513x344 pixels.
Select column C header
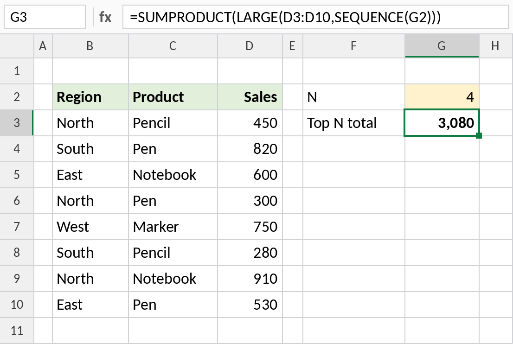pyautogui.click(x=173, y=46)
